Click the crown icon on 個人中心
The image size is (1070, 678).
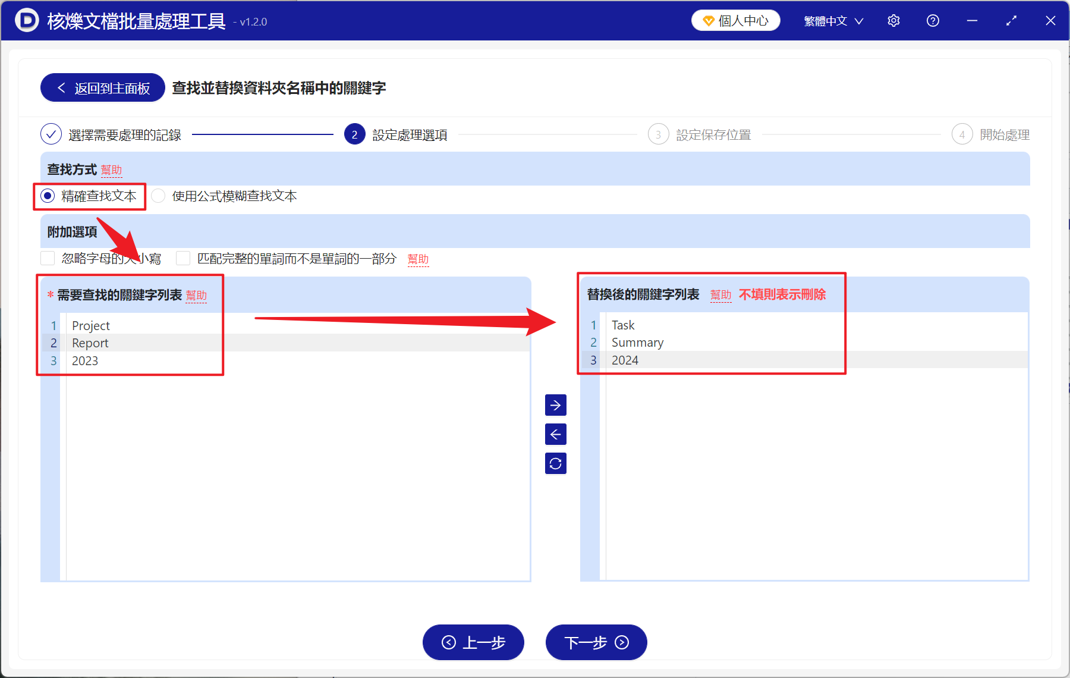tap(707, 20)
